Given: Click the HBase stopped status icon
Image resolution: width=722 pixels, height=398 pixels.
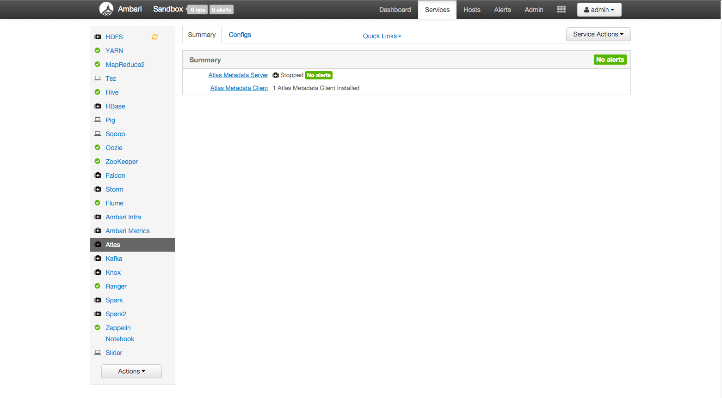Looking at the screenshot, I should (98, 106).
